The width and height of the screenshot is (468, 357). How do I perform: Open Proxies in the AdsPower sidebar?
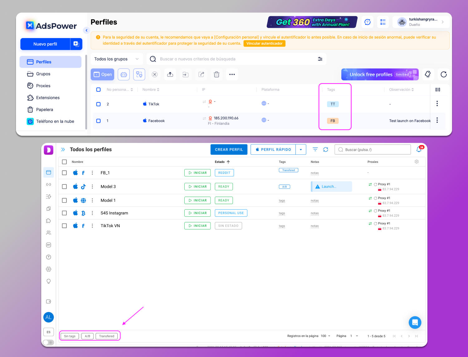pos(43,86)
